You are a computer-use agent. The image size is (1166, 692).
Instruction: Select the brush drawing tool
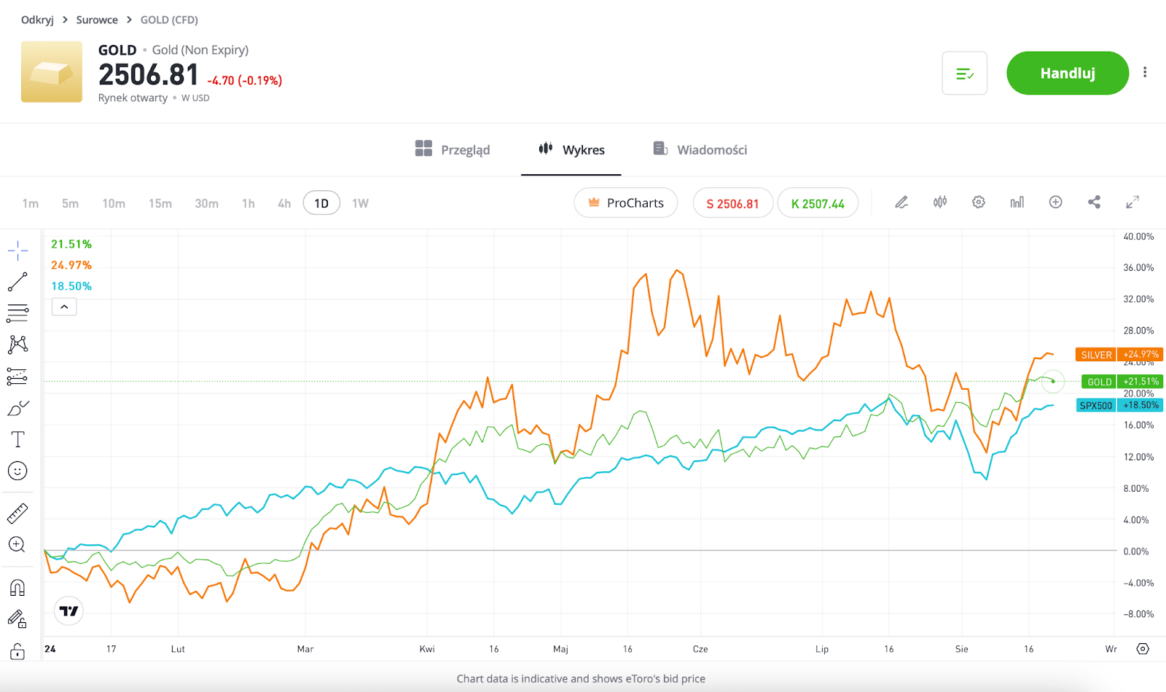click(x=17, y=408)
